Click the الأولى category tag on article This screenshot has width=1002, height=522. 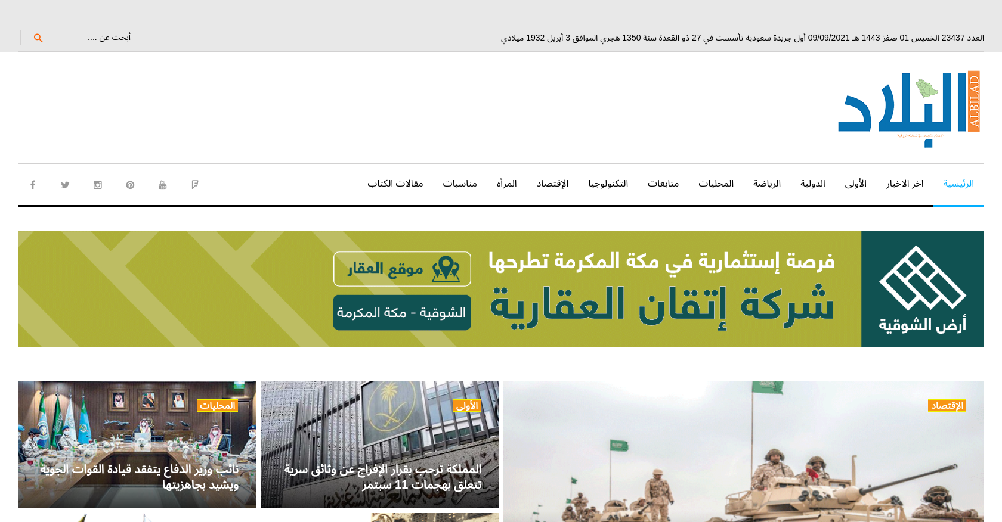pos(467,406)
